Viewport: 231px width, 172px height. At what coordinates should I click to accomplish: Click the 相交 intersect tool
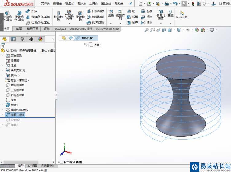147,17
